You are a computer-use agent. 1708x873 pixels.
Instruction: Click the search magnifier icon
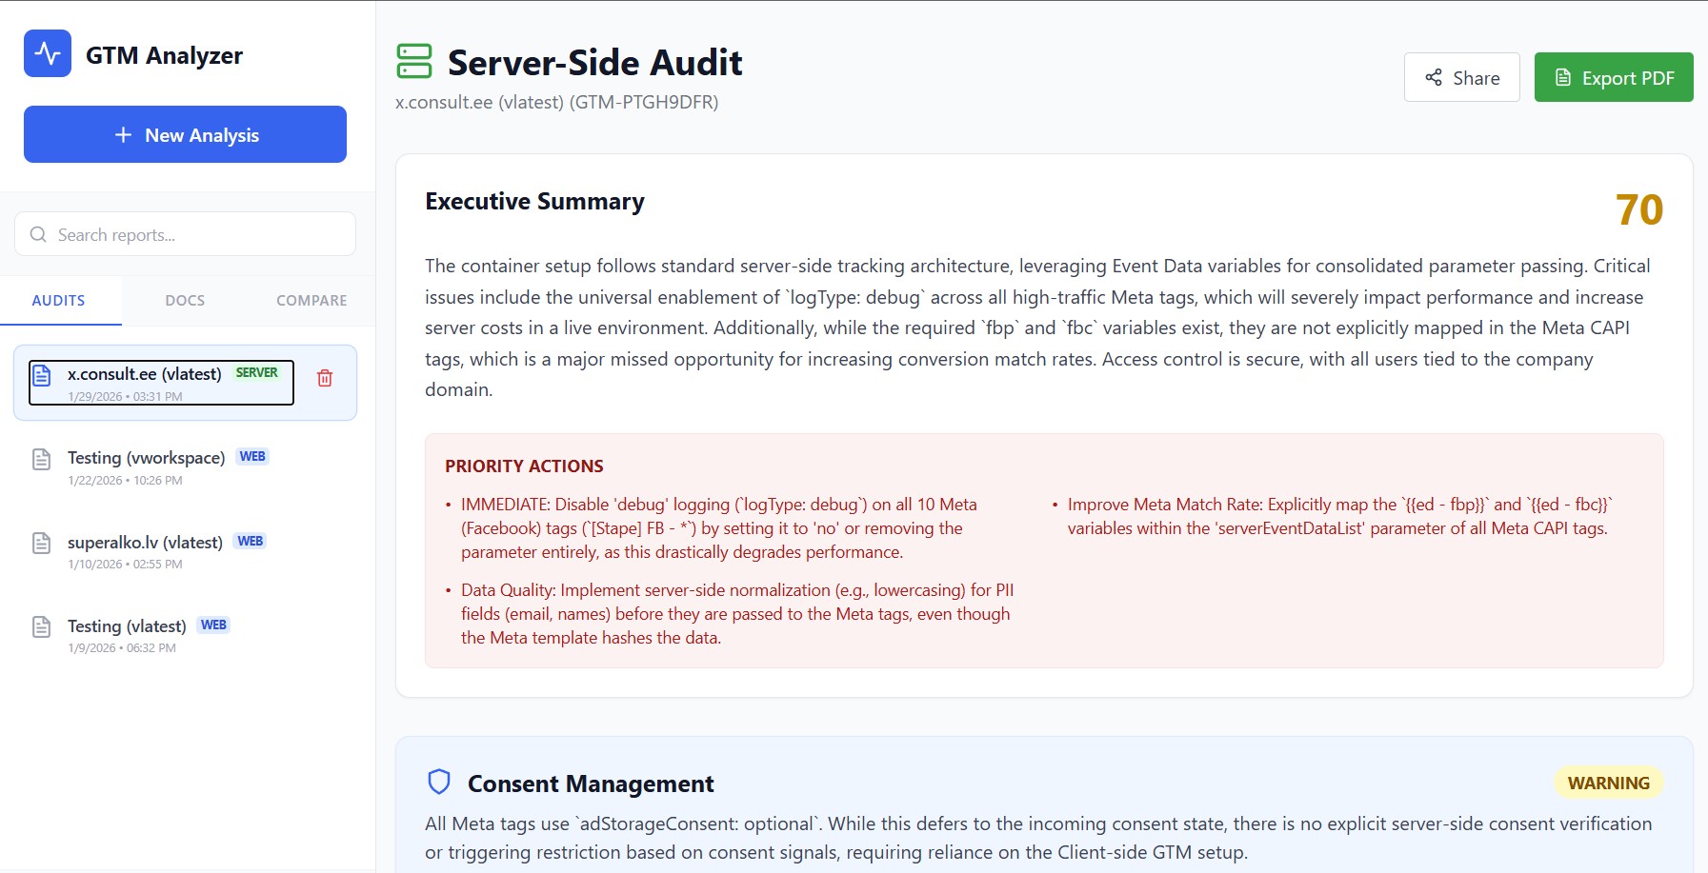pyautogui.click(x=38, y=234)
